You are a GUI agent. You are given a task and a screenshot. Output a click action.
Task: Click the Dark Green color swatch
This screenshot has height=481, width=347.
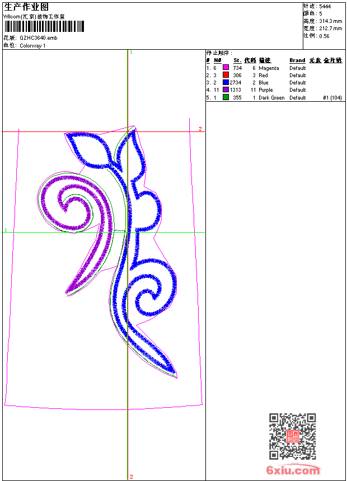point(226,97)
